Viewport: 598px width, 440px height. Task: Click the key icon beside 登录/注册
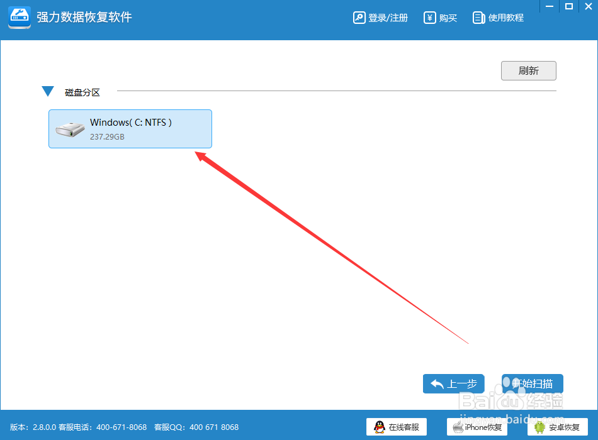[x=359, y=18]
